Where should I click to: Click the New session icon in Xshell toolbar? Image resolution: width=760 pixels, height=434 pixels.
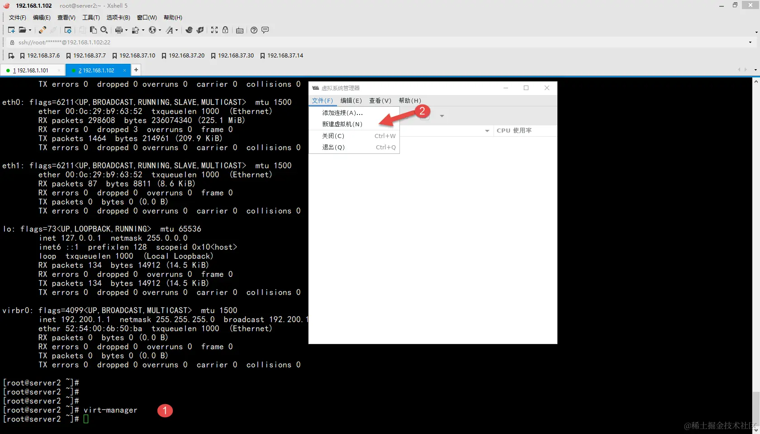click(11, 30)
